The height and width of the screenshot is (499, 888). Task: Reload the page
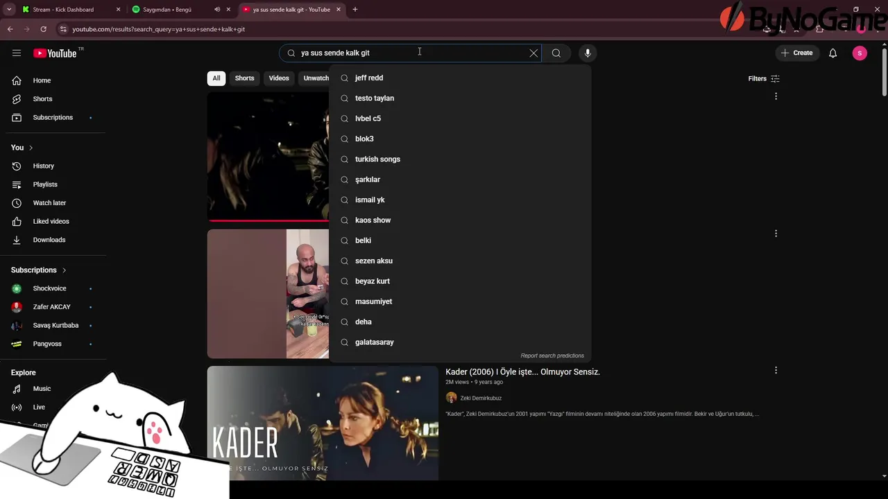click(x=43, y=29)
